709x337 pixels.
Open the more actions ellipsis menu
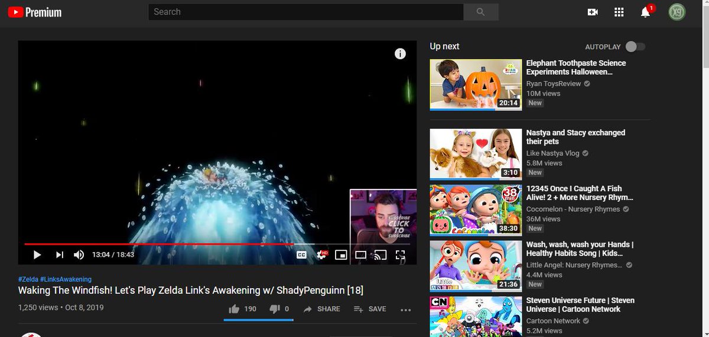pyautogui.click(x=405, y=309)
